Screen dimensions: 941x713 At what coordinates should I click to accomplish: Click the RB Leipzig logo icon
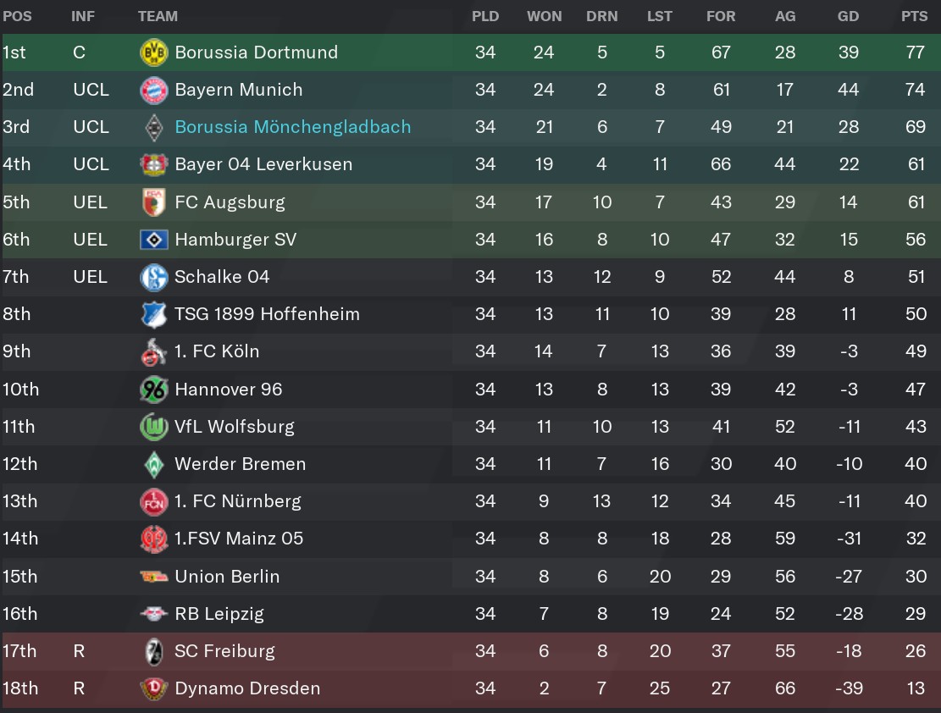[153, 614]
